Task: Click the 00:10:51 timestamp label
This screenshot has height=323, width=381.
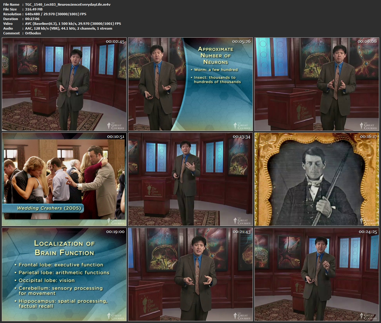Action: point(116,137)
